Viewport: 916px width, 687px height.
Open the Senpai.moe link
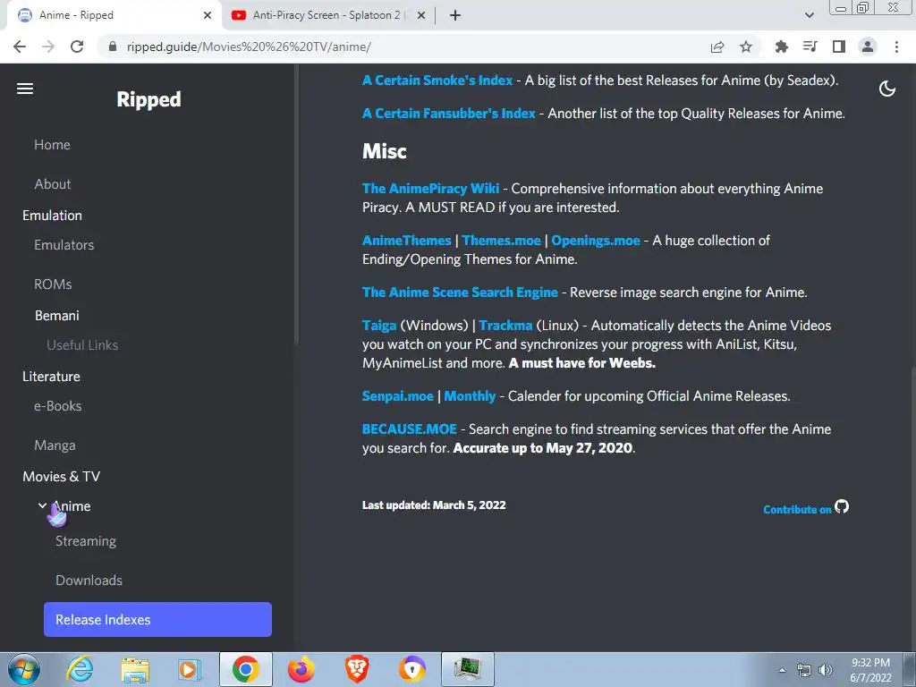coord(398,396)
